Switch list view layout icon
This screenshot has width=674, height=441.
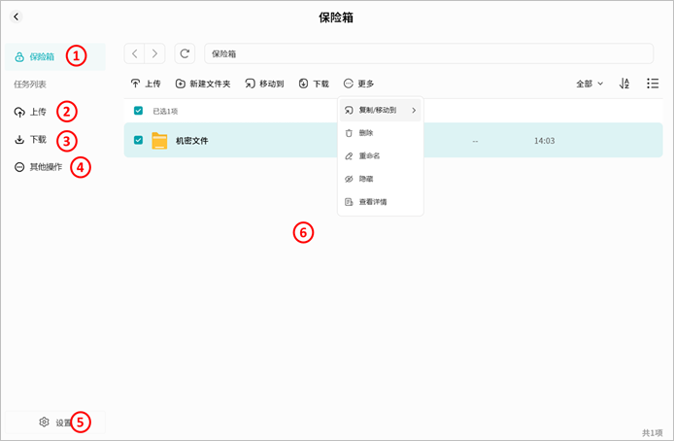pos(653,84)
